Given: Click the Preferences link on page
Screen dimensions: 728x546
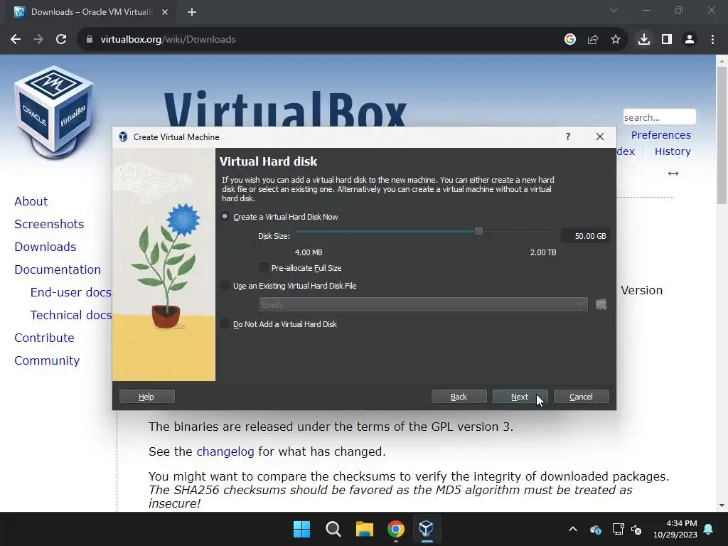Looking at the screenshot, I should [x=661, y=135].
